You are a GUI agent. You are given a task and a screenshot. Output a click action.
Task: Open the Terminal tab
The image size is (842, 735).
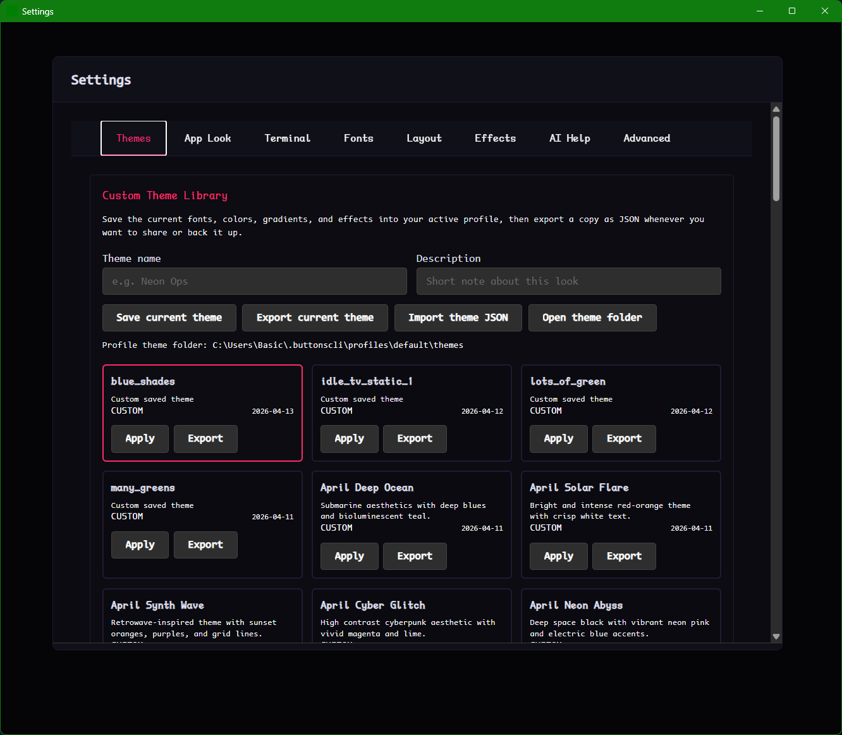point(287,138)
